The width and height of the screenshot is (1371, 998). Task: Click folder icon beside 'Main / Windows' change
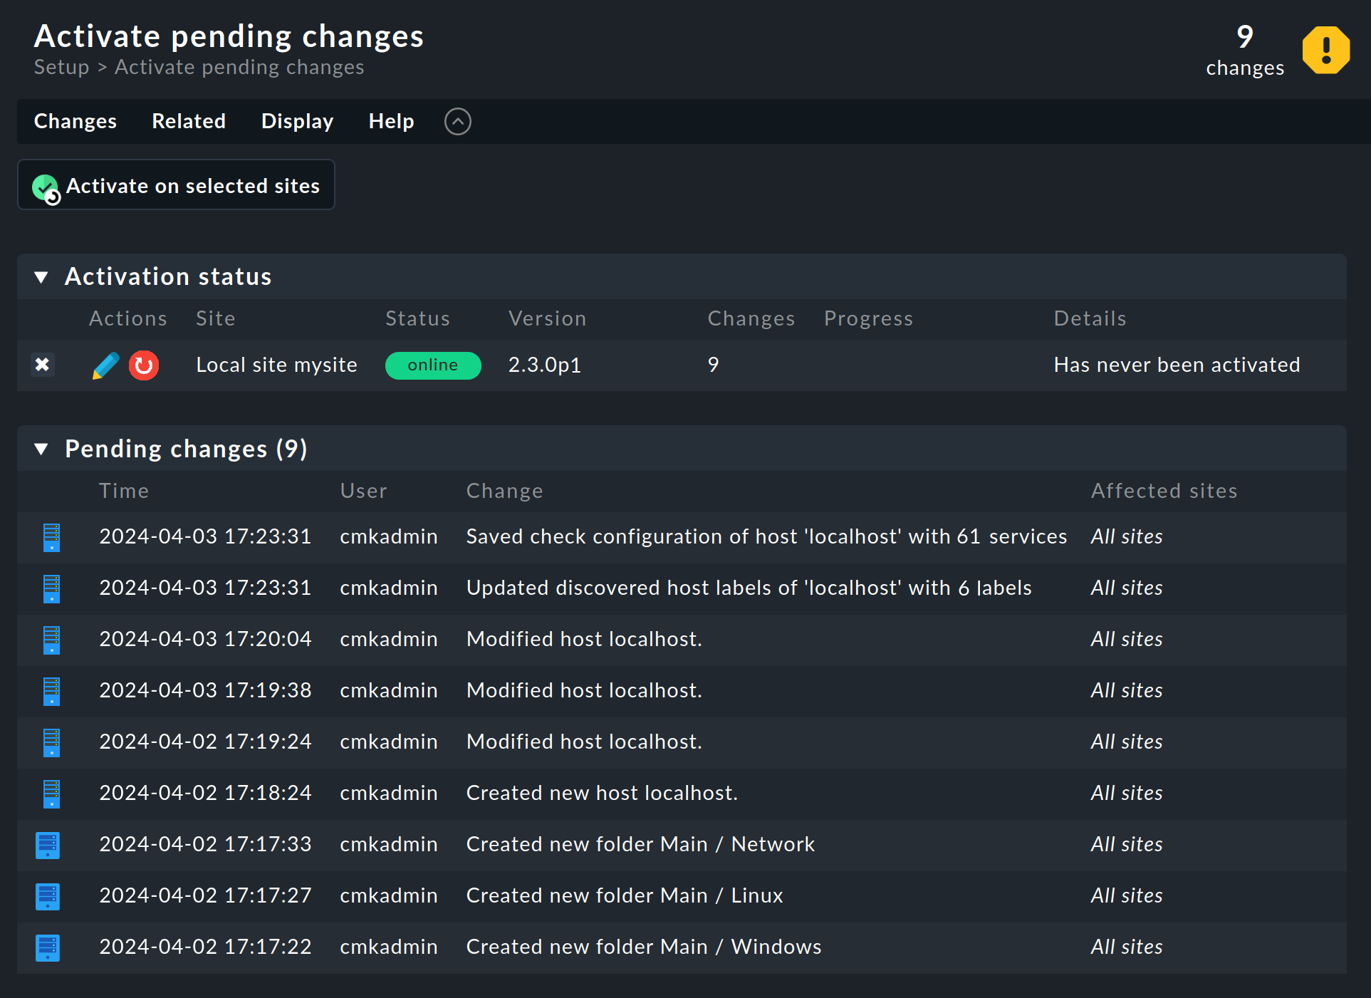[48, 947]
